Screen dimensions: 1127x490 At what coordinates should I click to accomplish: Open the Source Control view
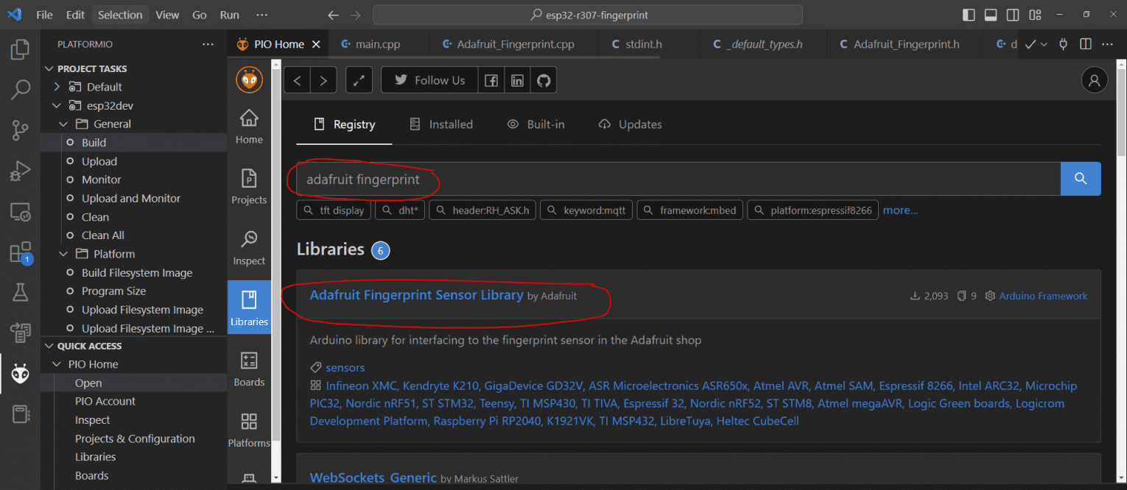tap(20, 131)
